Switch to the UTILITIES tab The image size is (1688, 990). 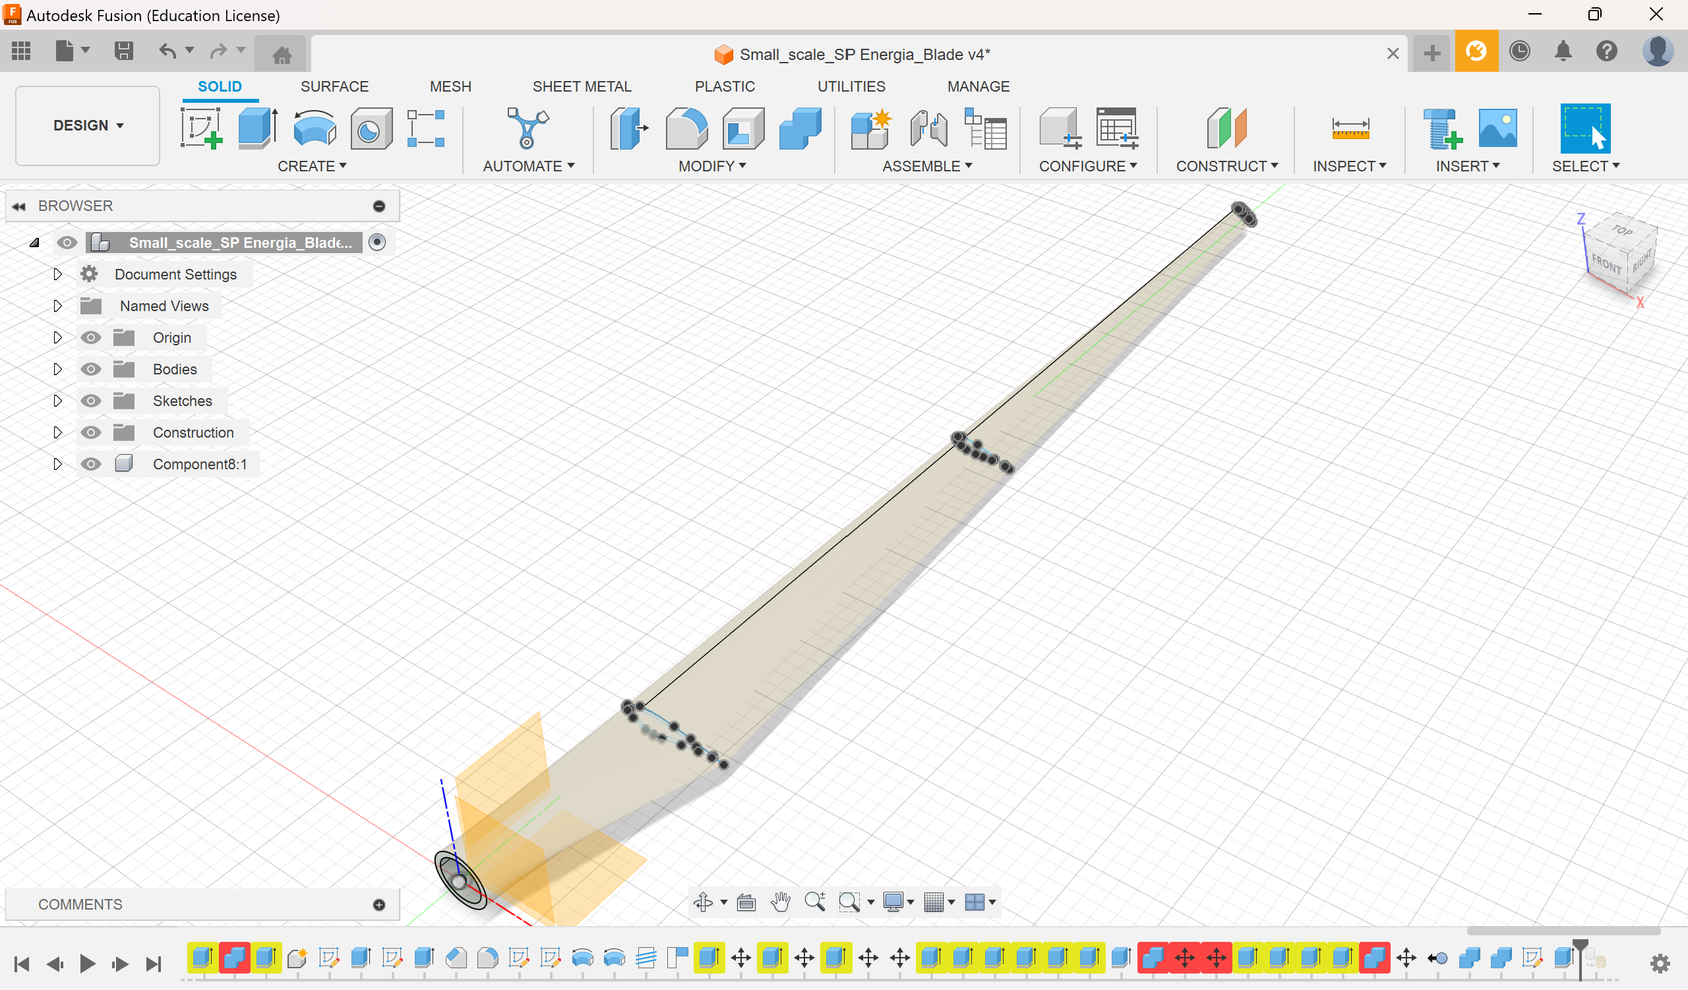851,86
